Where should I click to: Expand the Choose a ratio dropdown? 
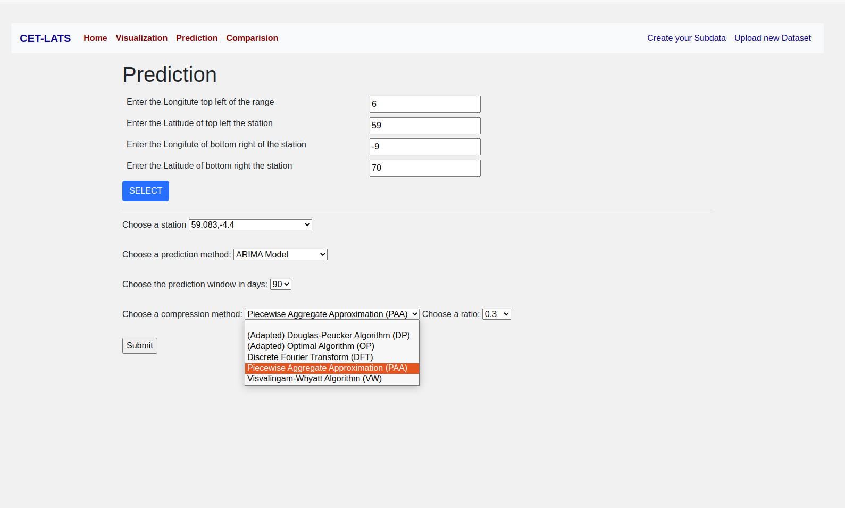pyautogui.click(x=496, y=314)
